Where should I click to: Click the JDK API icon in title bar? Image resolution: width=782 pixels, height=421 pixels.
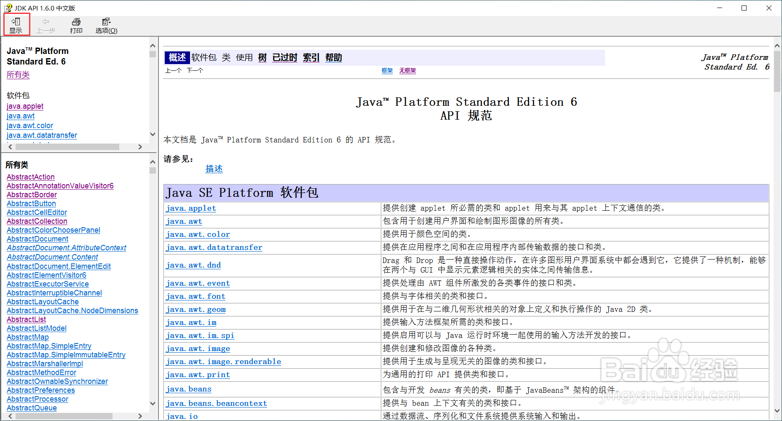(x=8, y=8)
